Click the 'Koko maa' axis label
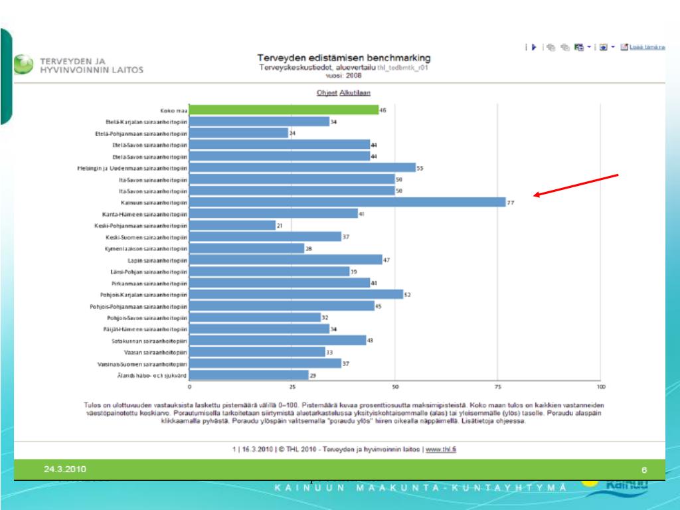Screen dimensions: 680x510 [173, 111]
